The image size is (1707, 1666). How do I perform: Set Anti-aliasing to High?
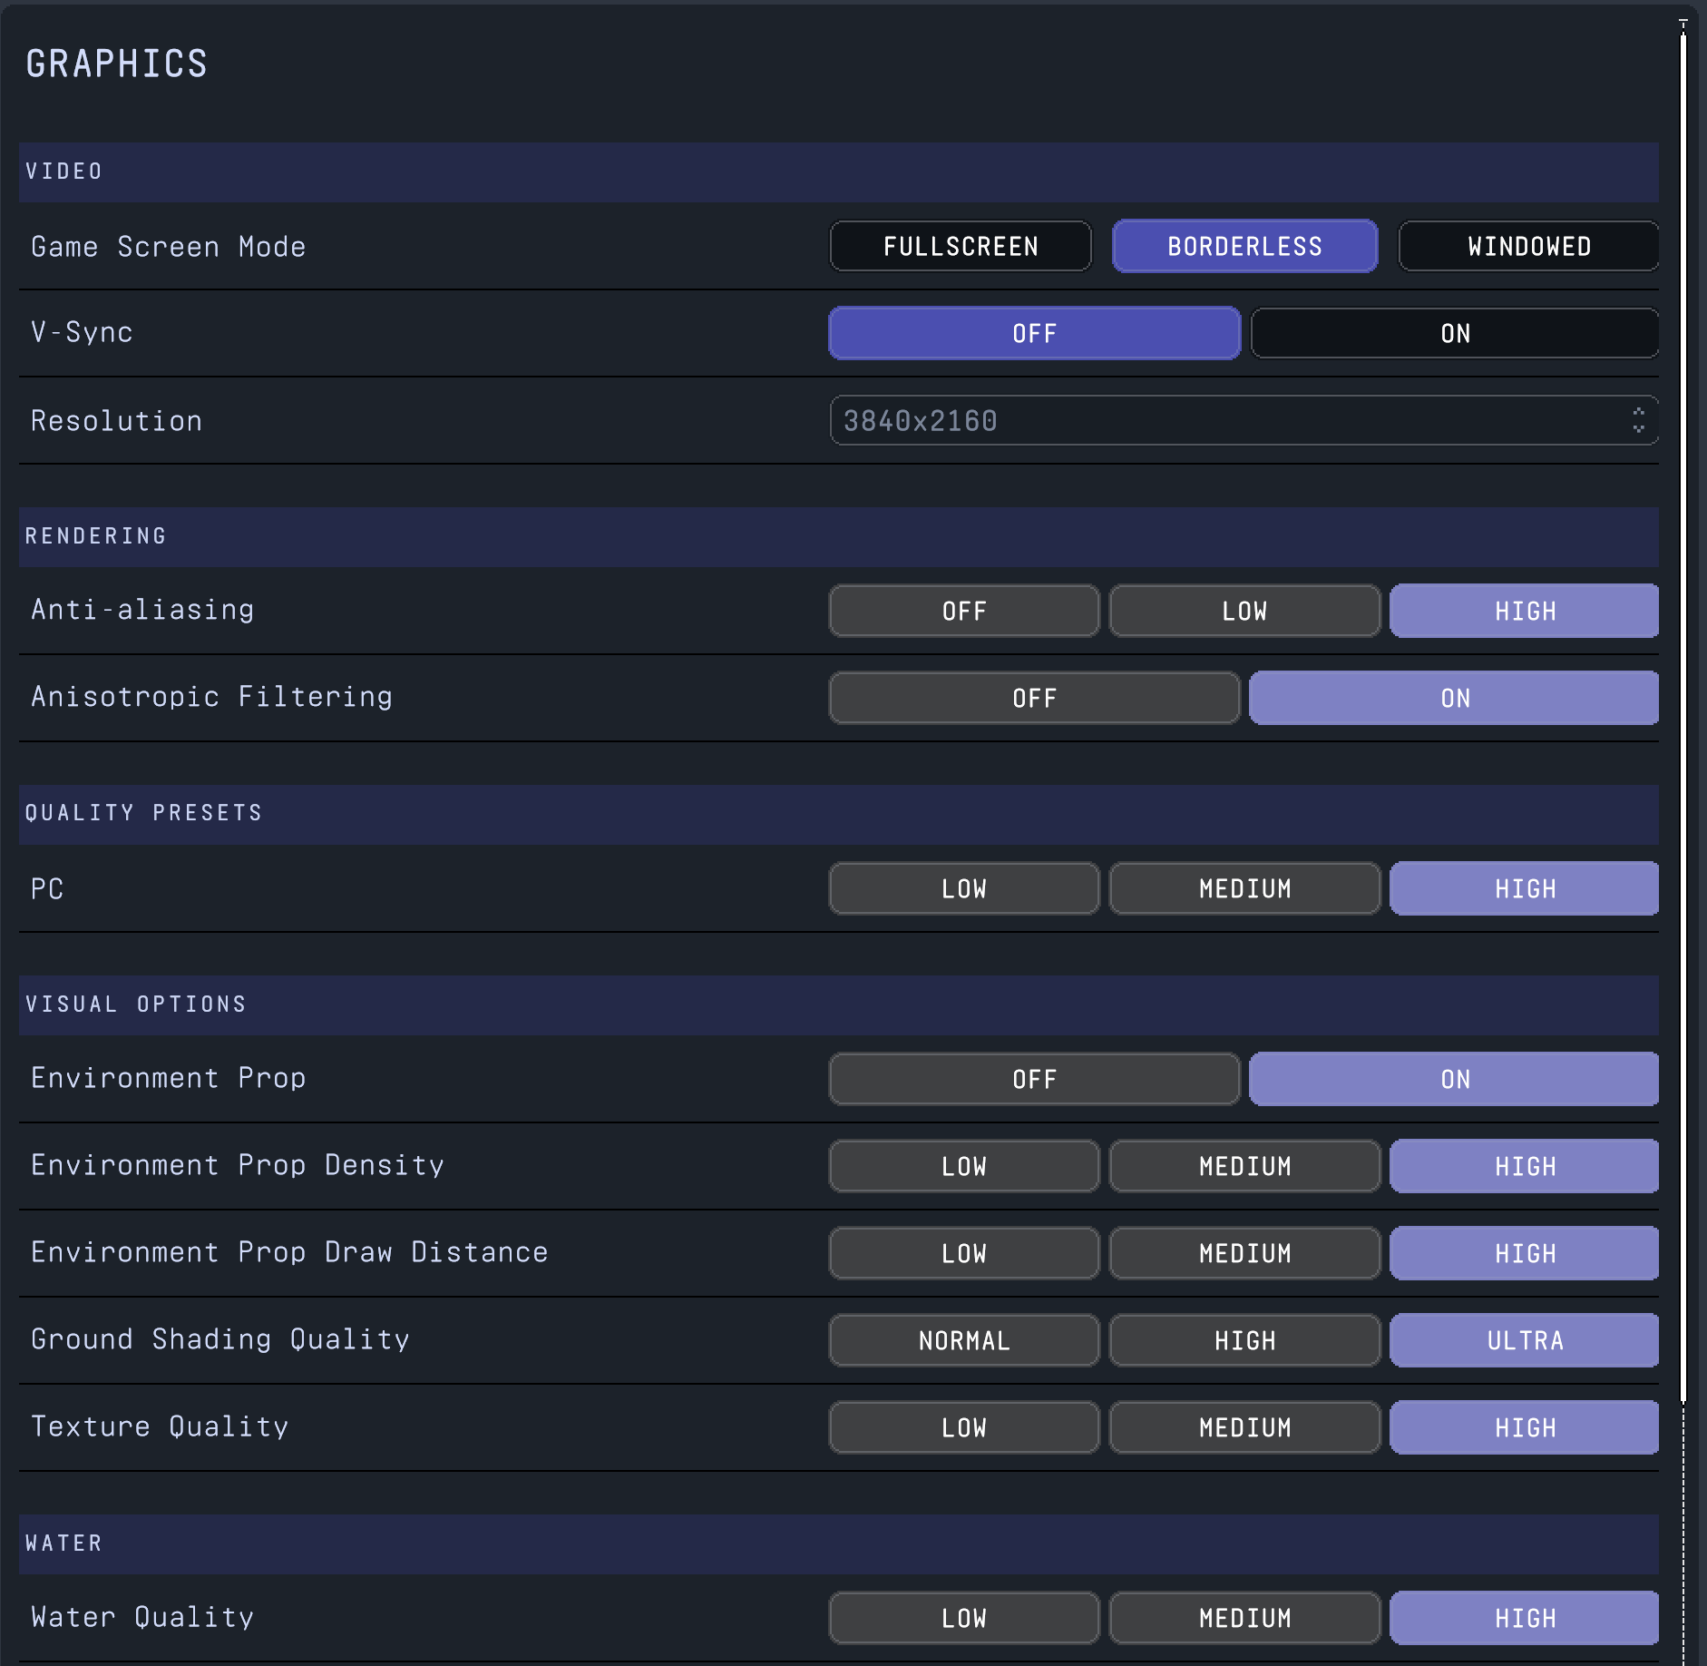(1525, 611)
